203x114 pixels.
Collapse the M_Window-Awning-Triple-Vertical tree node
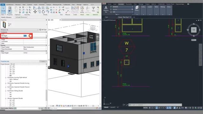click(x=6, y=78)
